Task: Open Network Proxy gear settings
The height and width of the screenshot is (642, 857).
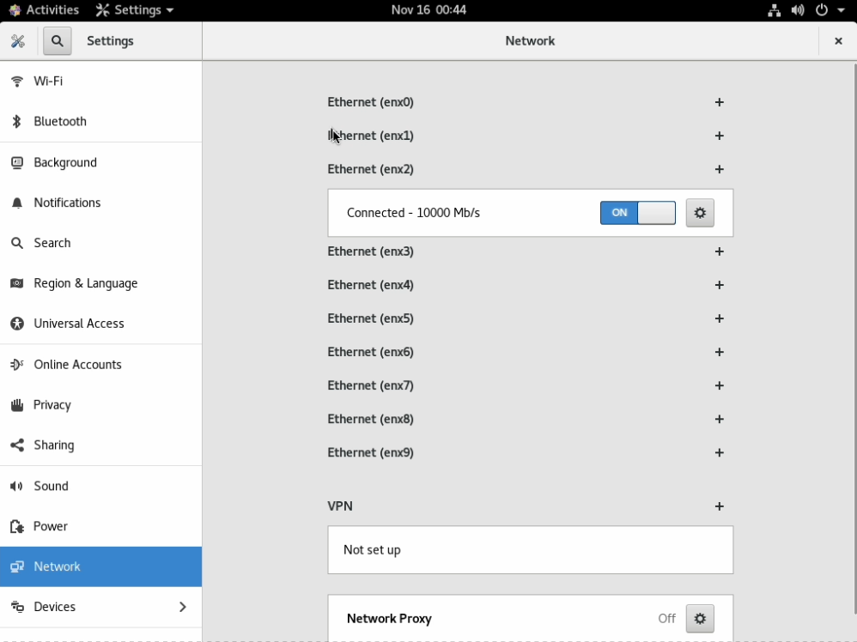Action: [x=700, y=618]
